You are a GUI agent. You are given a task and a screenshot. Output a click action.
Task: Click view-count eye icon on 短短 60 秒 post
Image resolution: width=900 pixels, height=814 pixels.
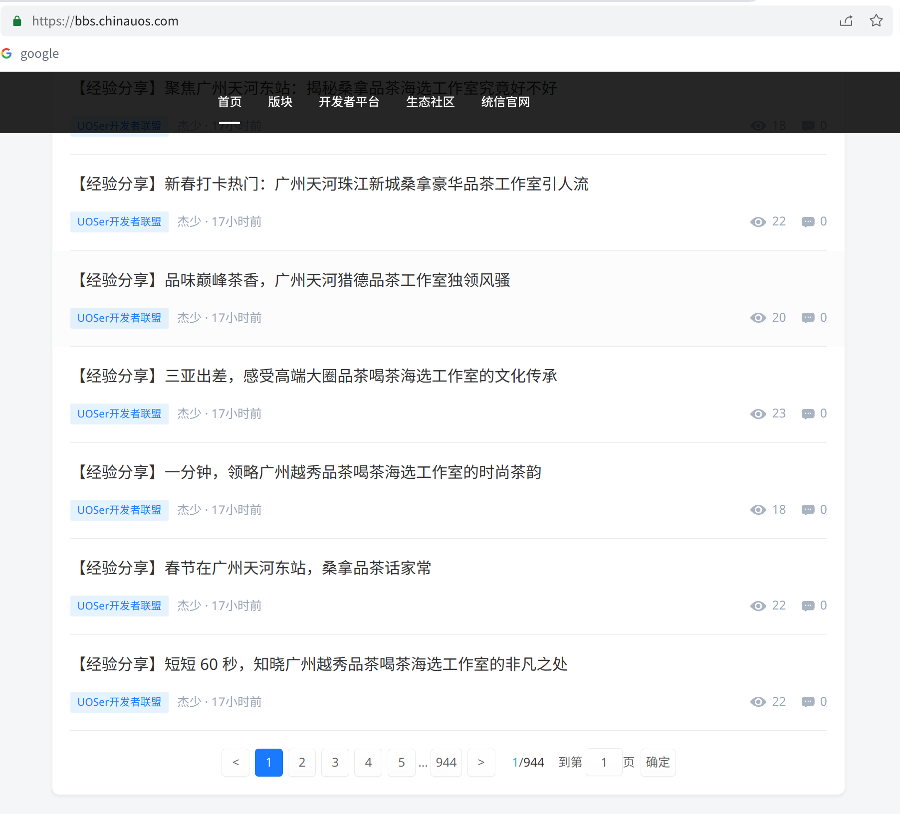[758, 702]
